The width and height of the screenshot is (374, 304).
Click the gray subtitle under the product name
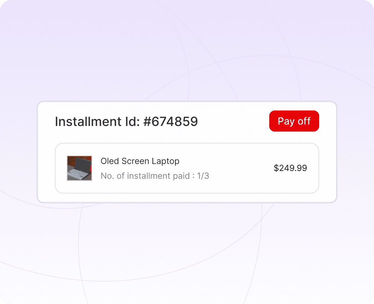coord(155,176)
